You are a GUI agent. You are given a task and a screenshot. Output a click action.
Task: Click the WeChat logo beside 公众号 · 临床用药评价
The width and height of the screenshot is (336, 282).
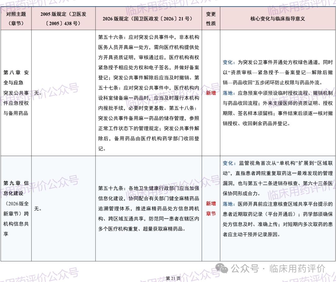pyautogui.click(x=222, y=268)
